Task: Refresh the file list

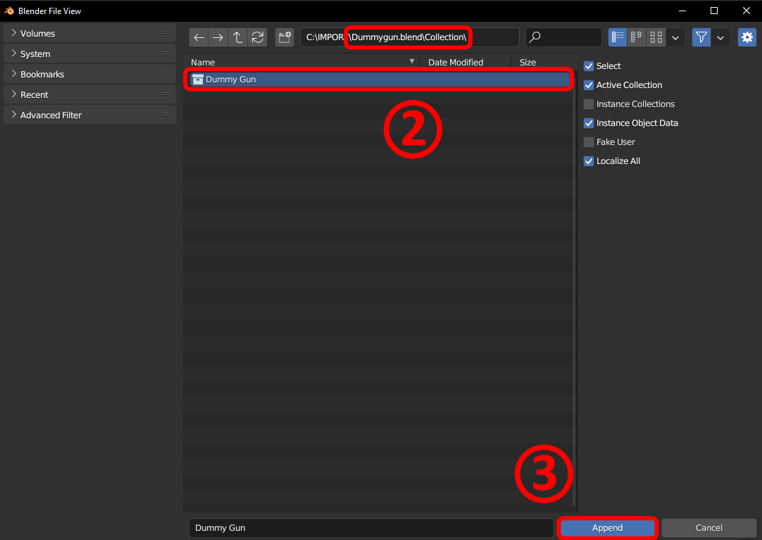Action: coord(258,37)
